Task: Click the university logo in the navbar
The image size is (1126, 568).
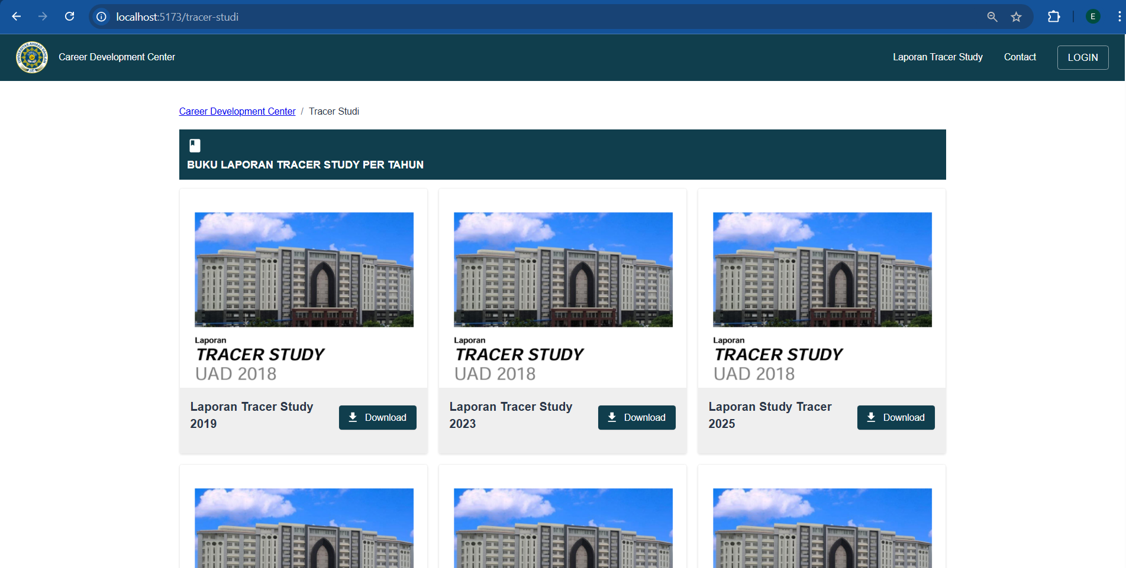Action: (x=32, y=57)
